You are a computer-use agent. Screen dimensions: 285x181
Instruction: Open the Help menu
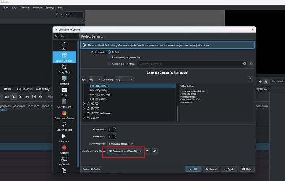[x=61, y=7]
